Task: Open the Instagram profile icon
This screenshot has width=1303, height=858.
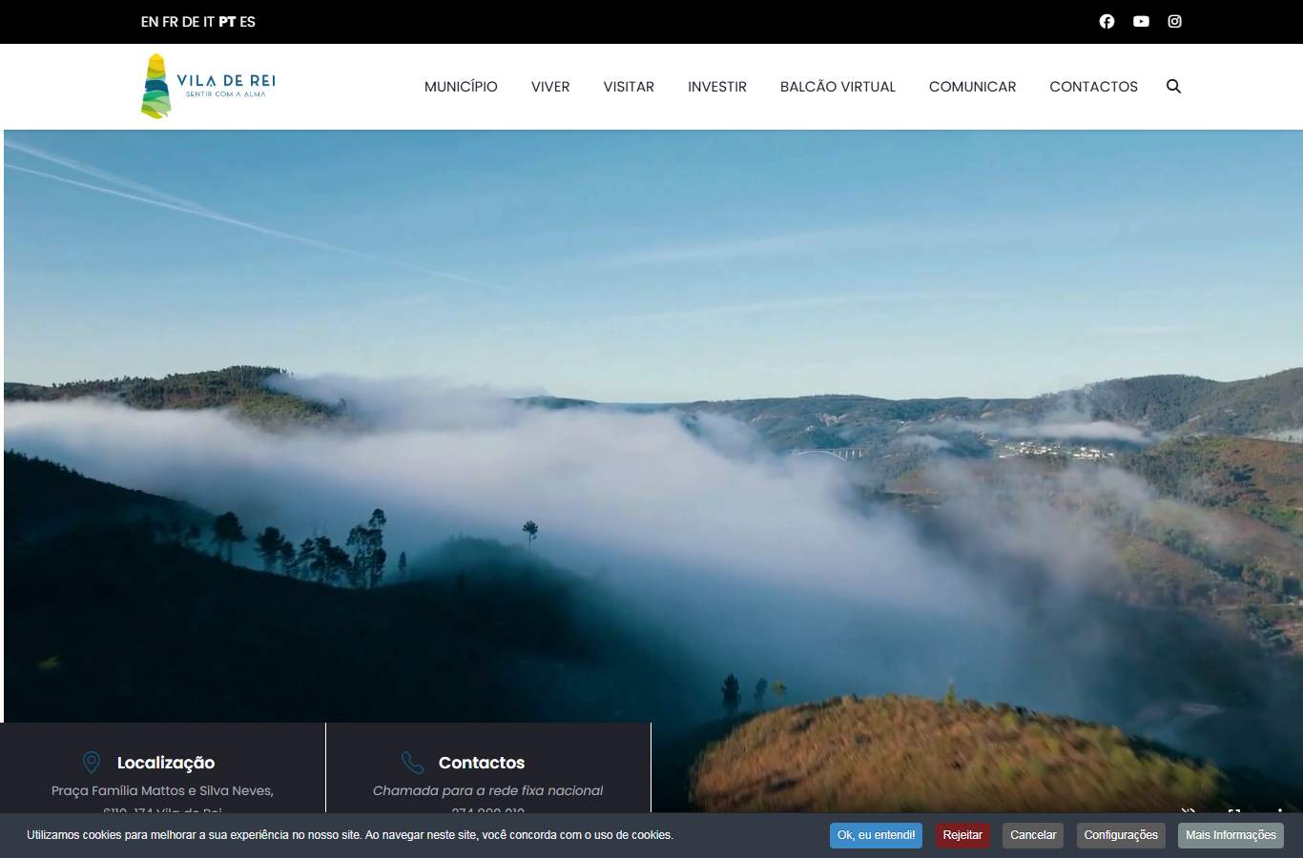Action: click(1175, 21)
